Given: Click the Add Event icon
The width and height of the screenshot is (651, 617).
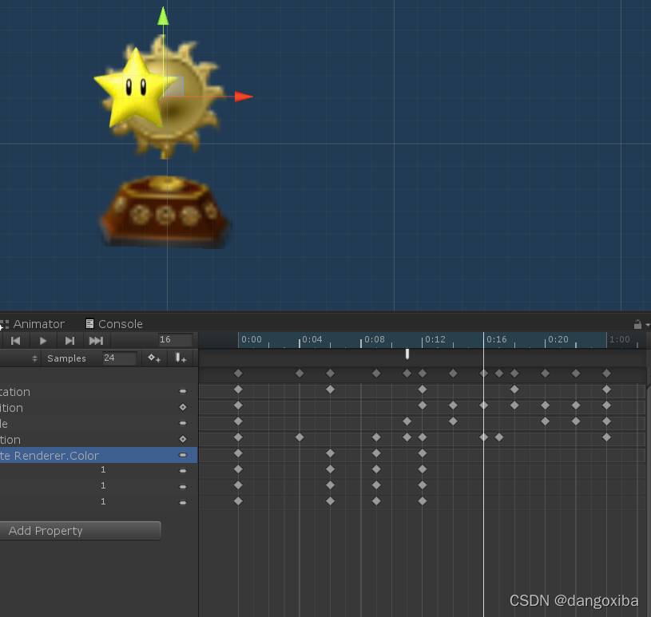Looking at the screenshot, I should (x=181, y=358).
